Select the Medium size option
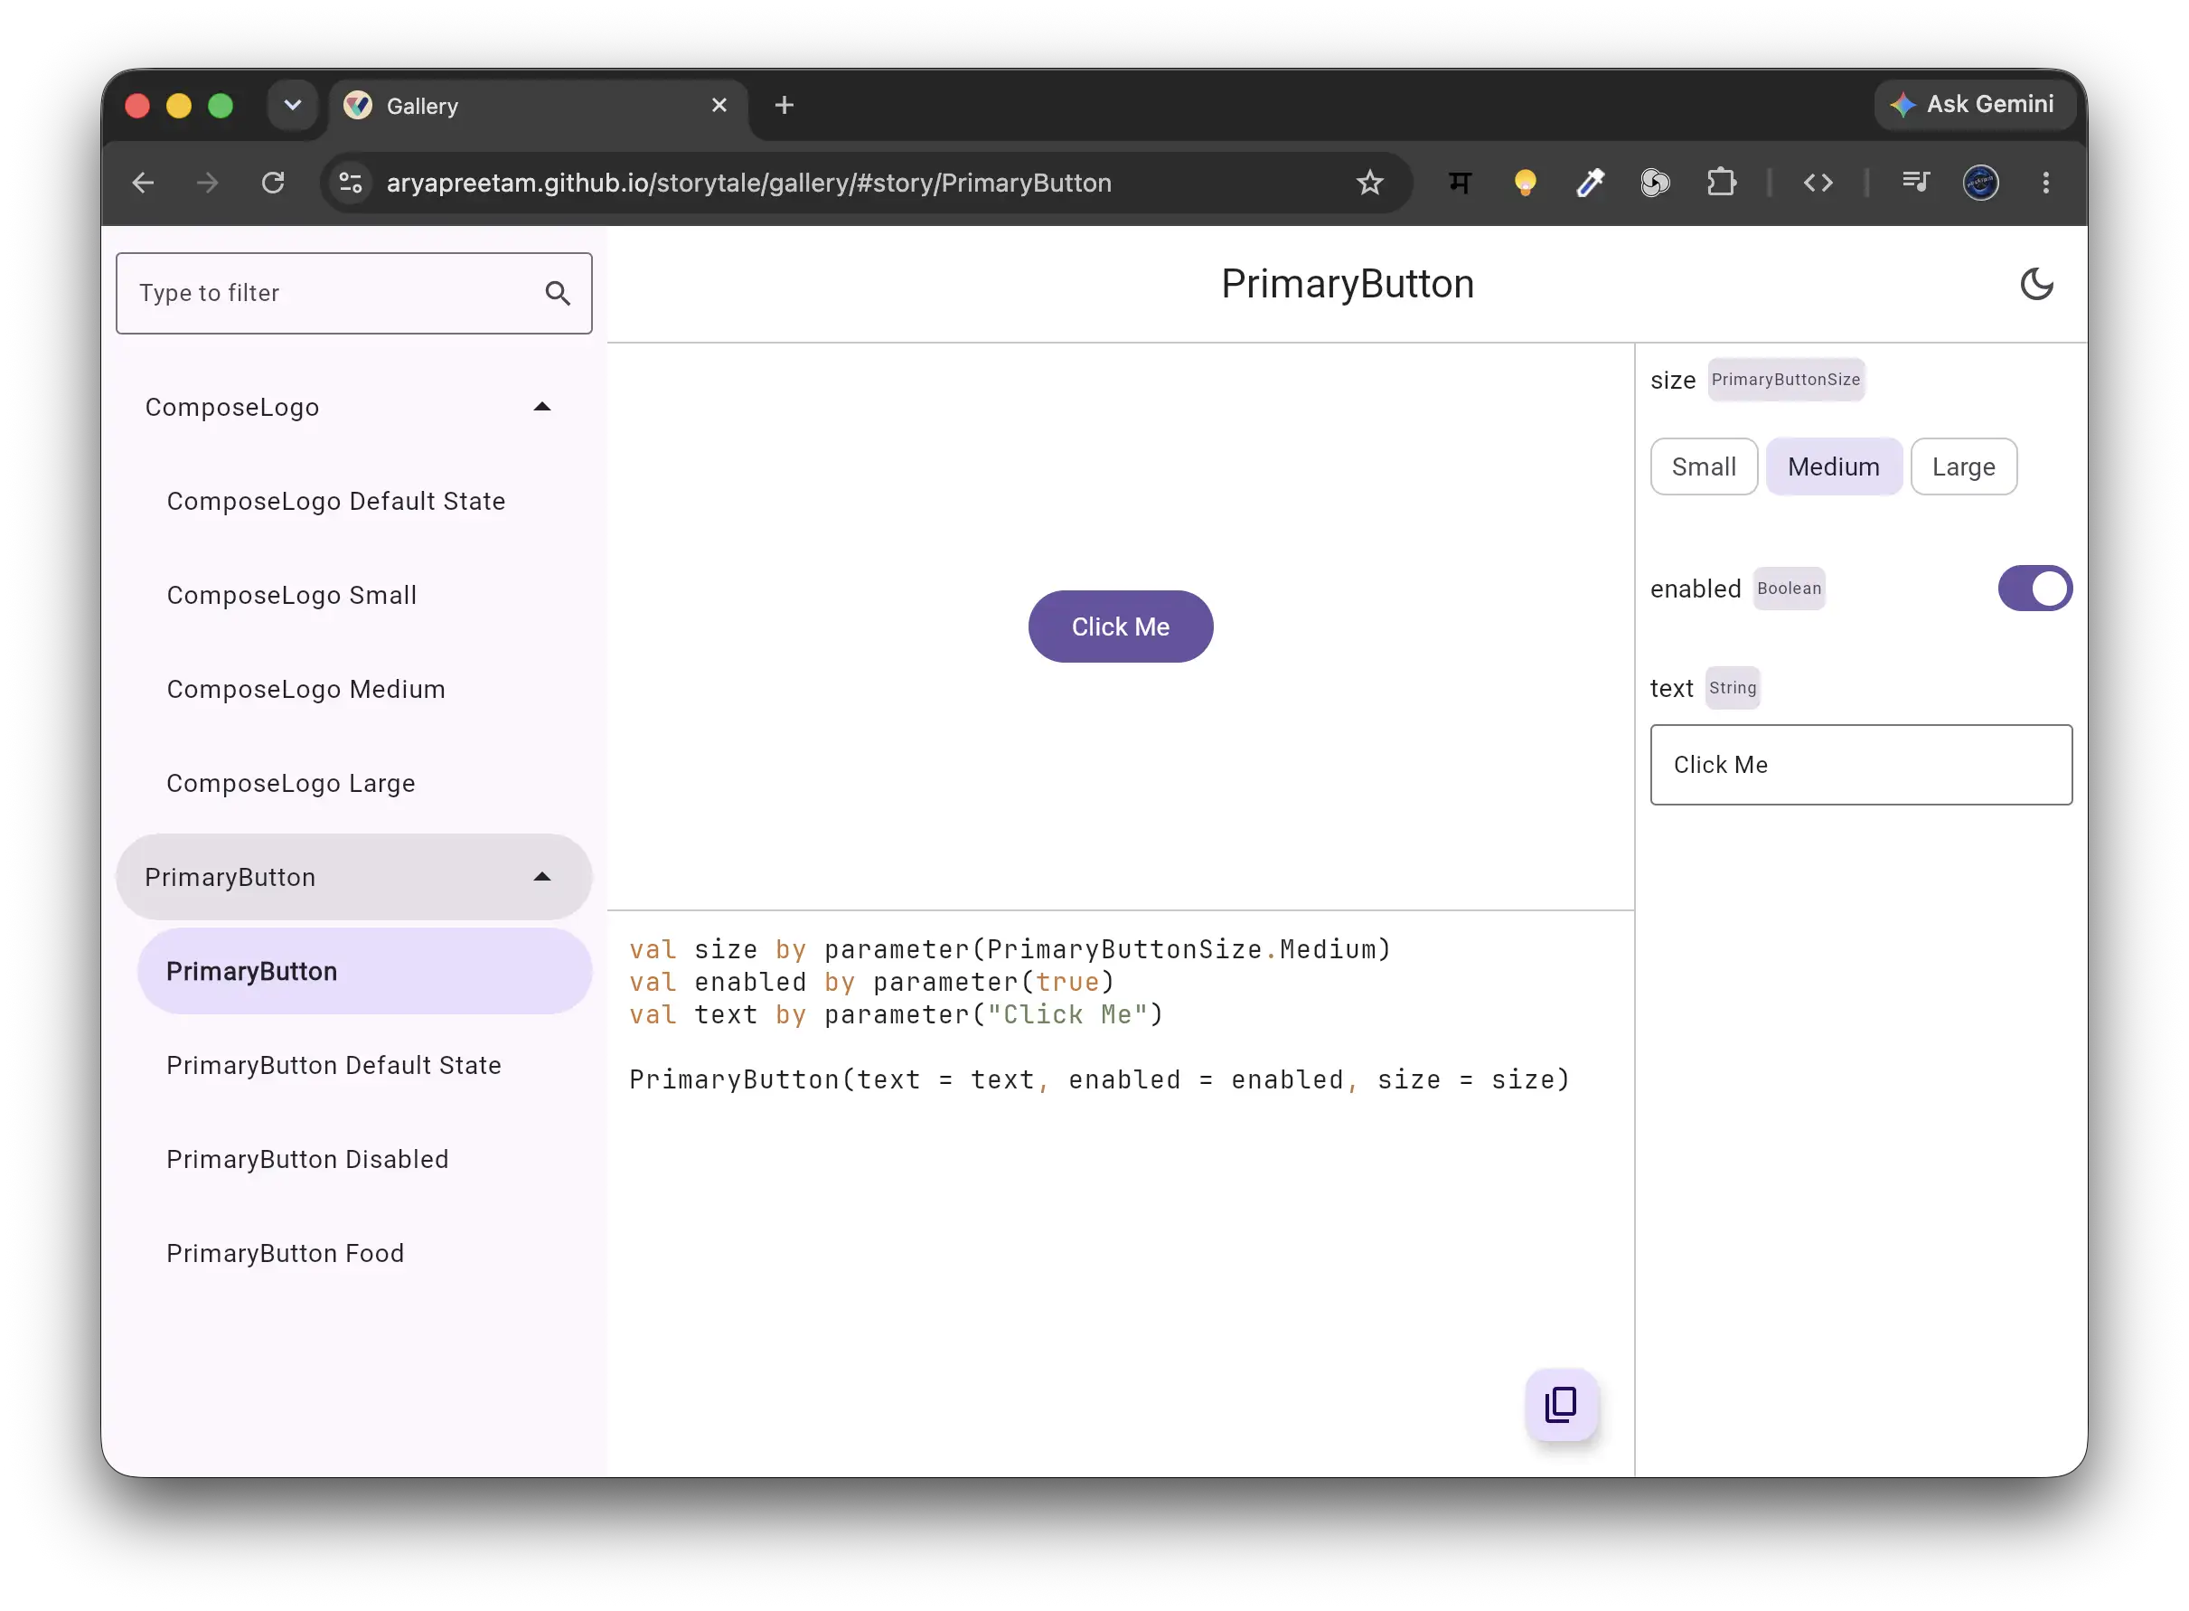Image resolution: width=2189 pixels, height=1611 pixels. pos(1833,466)
